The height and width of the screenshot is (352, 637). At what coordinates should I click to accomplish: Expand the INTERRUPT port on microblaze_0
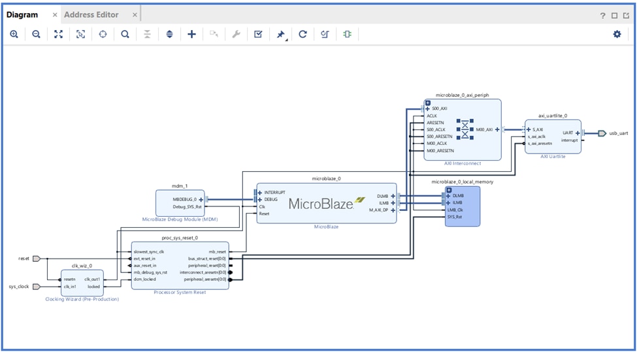click(x=260, y=193)
